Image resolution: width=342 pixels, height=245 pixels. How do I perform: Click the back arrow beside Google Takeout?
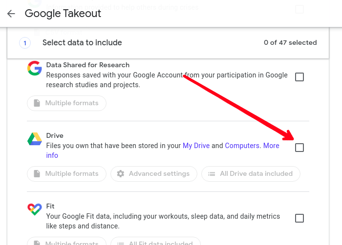(11, 14)
